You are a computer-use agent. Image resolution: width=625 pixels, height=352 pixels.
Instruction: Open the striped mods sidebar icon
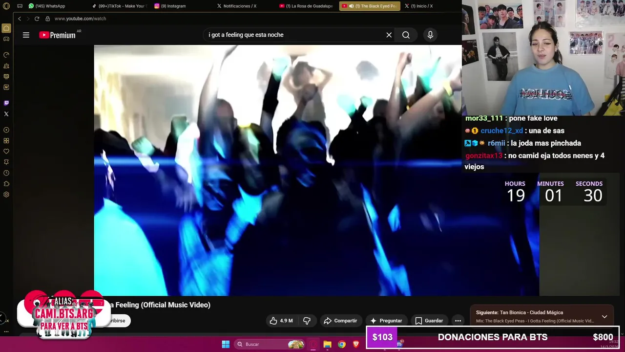coord(6,77)
